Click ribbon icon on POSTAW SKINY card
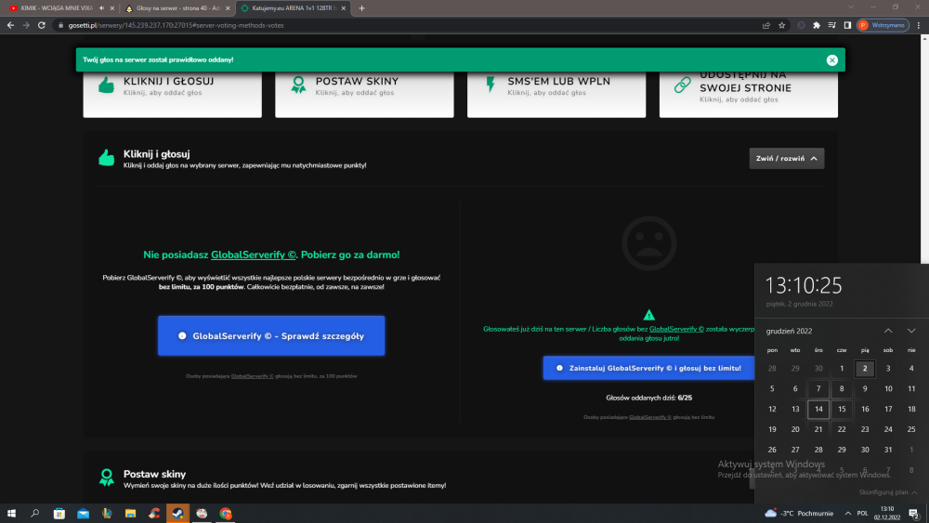The width and height of the screenshot is (929, 523). [x=298, y=85]
